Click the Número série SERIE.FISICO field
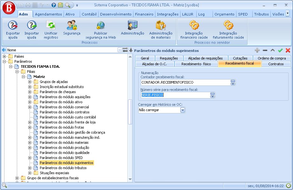This screenshot has height=190, width=293. 175,95
